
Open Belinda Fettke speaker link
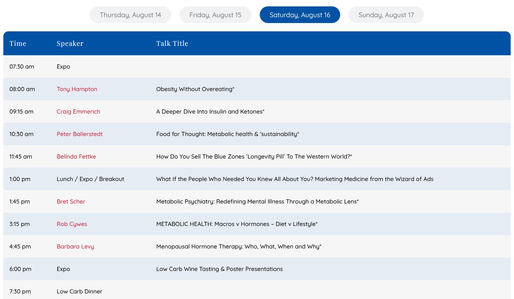click(76, 157)
